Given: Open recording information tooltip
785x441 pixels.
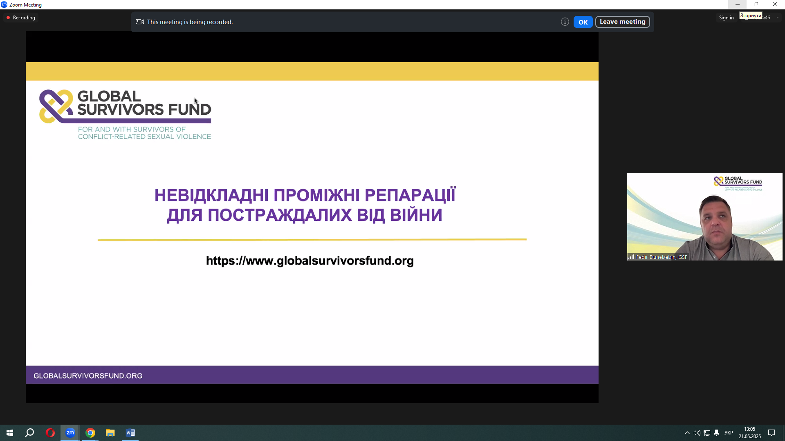Looking at the screenshot, I should (565, 22).
